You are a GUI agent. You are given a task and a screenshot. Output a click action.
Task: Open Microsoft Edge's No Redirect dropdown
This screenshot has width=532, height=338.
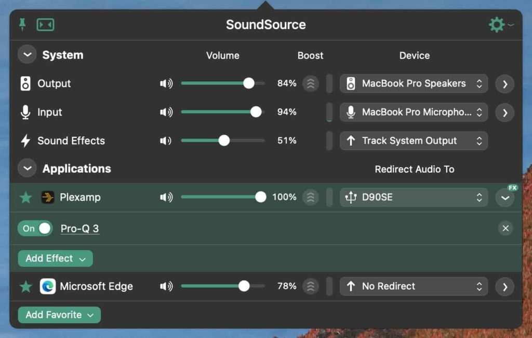(x=414, y=287)
